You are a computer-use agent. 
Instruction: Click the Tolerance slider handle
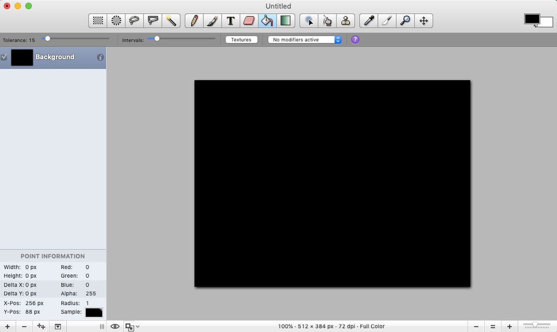47,39
